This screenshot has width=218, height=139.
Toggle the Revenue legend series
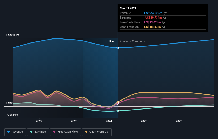tap(15, 132)
